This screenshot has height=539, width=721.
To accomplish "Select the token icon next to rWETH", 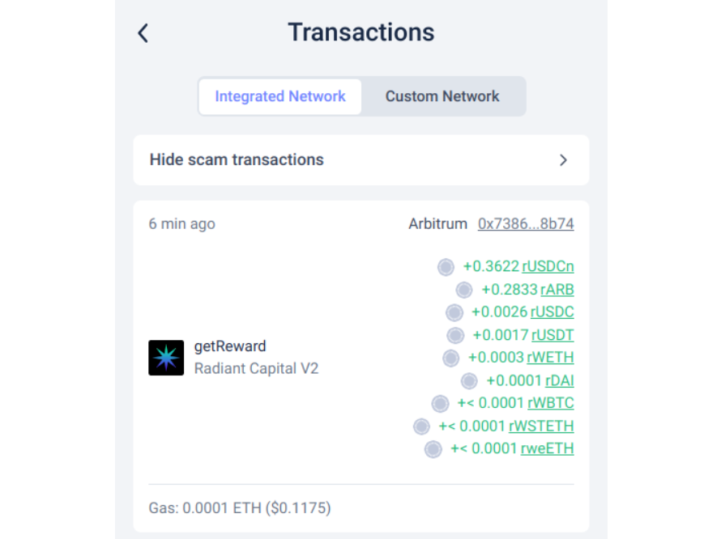I will point(450,358).
